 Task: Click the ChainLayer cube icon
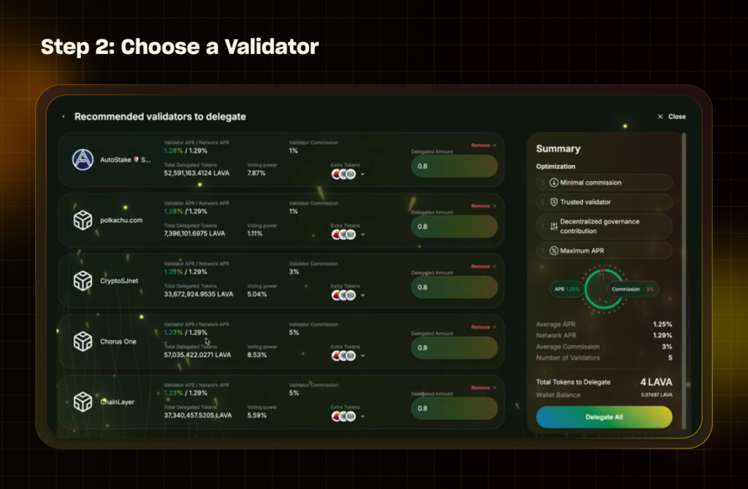[83, 402]
